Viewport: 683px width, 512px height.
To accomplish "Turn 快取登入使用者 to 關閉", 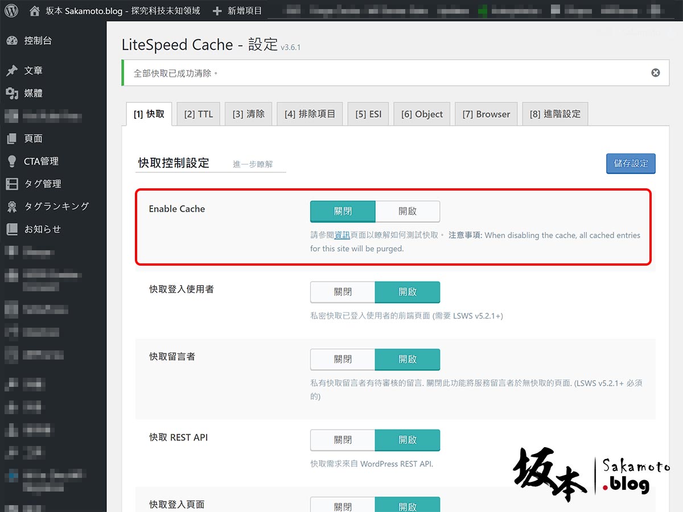I will [343, 292].
